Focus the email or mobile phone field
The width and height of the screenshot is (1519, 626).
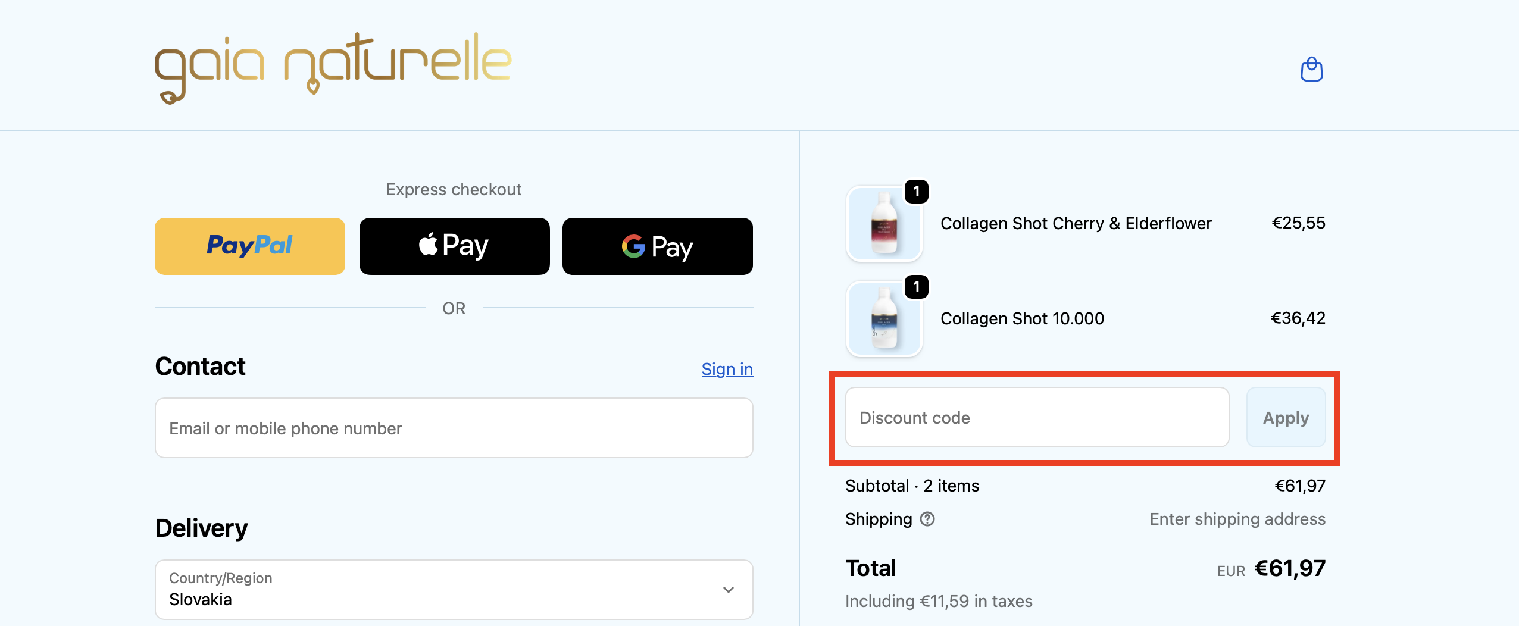coord(454,428)
